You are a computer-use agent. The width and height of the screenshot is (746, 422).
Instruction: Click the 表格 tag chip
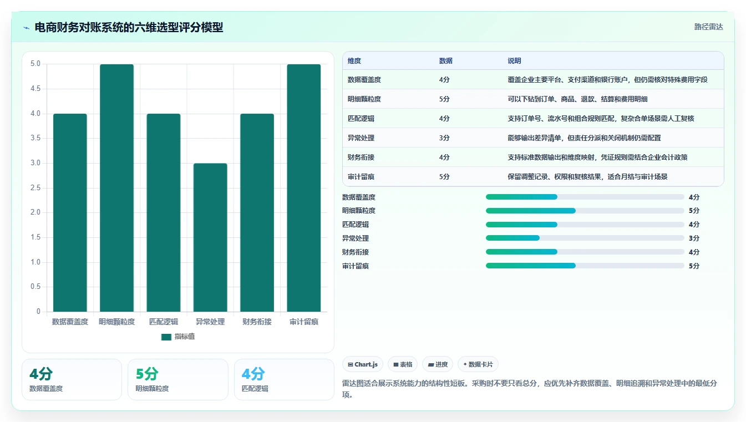coord(403,364)
